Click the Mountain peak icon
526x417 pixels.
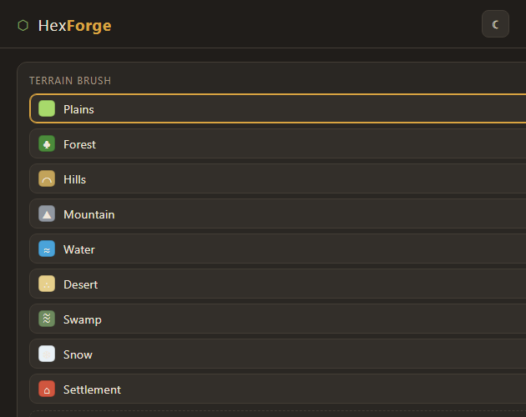tap(47, 214)
